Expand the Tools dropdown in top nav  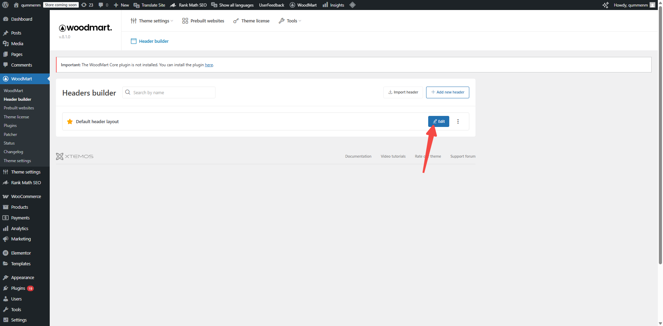pos(290,21)
